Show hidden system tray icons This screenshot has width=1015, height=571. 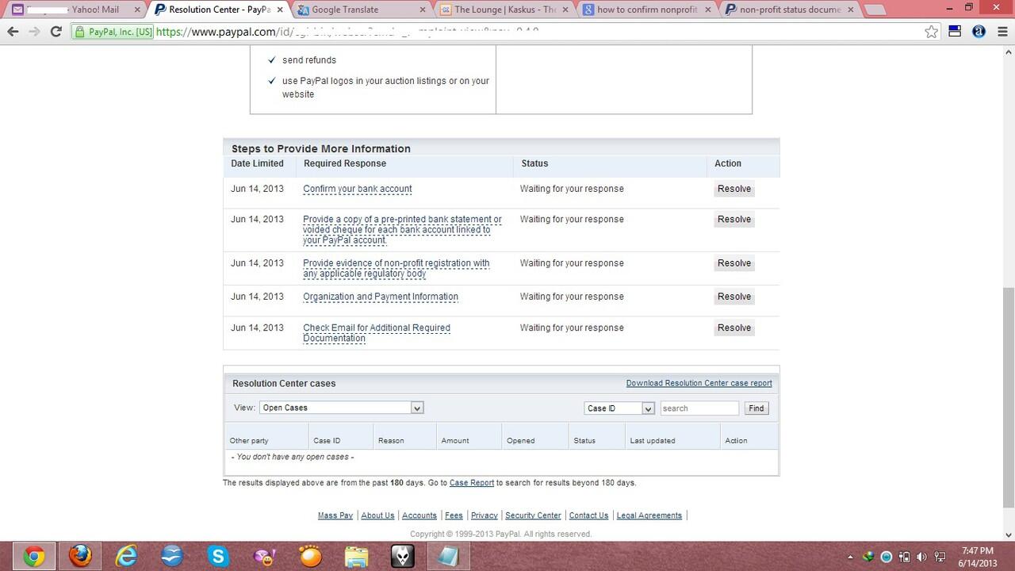click(x=850, y=557)
